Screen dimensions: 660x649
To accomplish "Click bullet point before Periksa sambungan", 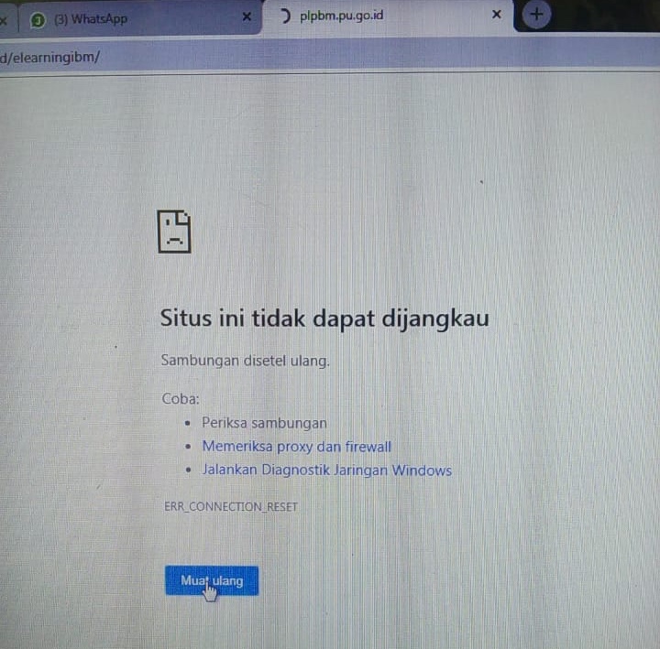I will pyautogui.click(x=188, y=424).
